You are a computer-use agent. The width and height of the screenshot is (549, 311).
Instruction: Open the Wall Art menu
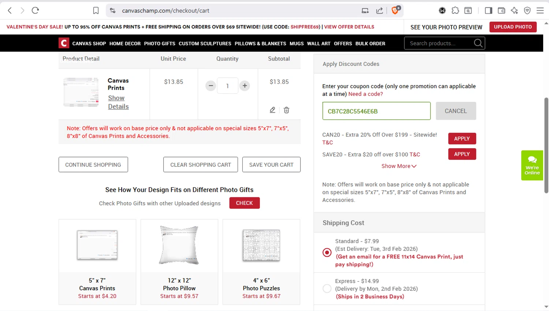coord(318,44)
